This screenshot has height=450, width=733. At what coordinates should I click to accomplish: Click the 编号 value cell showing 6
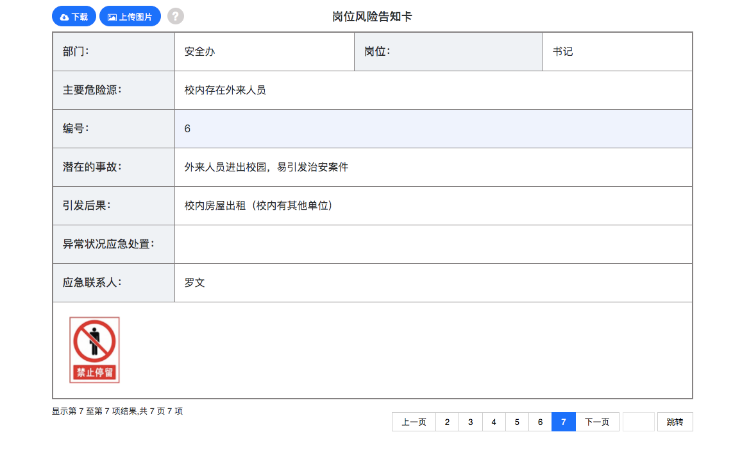click(x=433, y=128)
